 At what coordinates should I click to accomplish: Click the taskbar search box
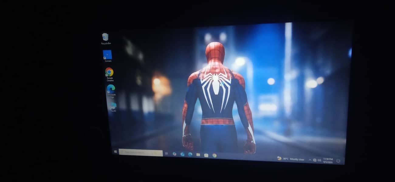(141, 152)
